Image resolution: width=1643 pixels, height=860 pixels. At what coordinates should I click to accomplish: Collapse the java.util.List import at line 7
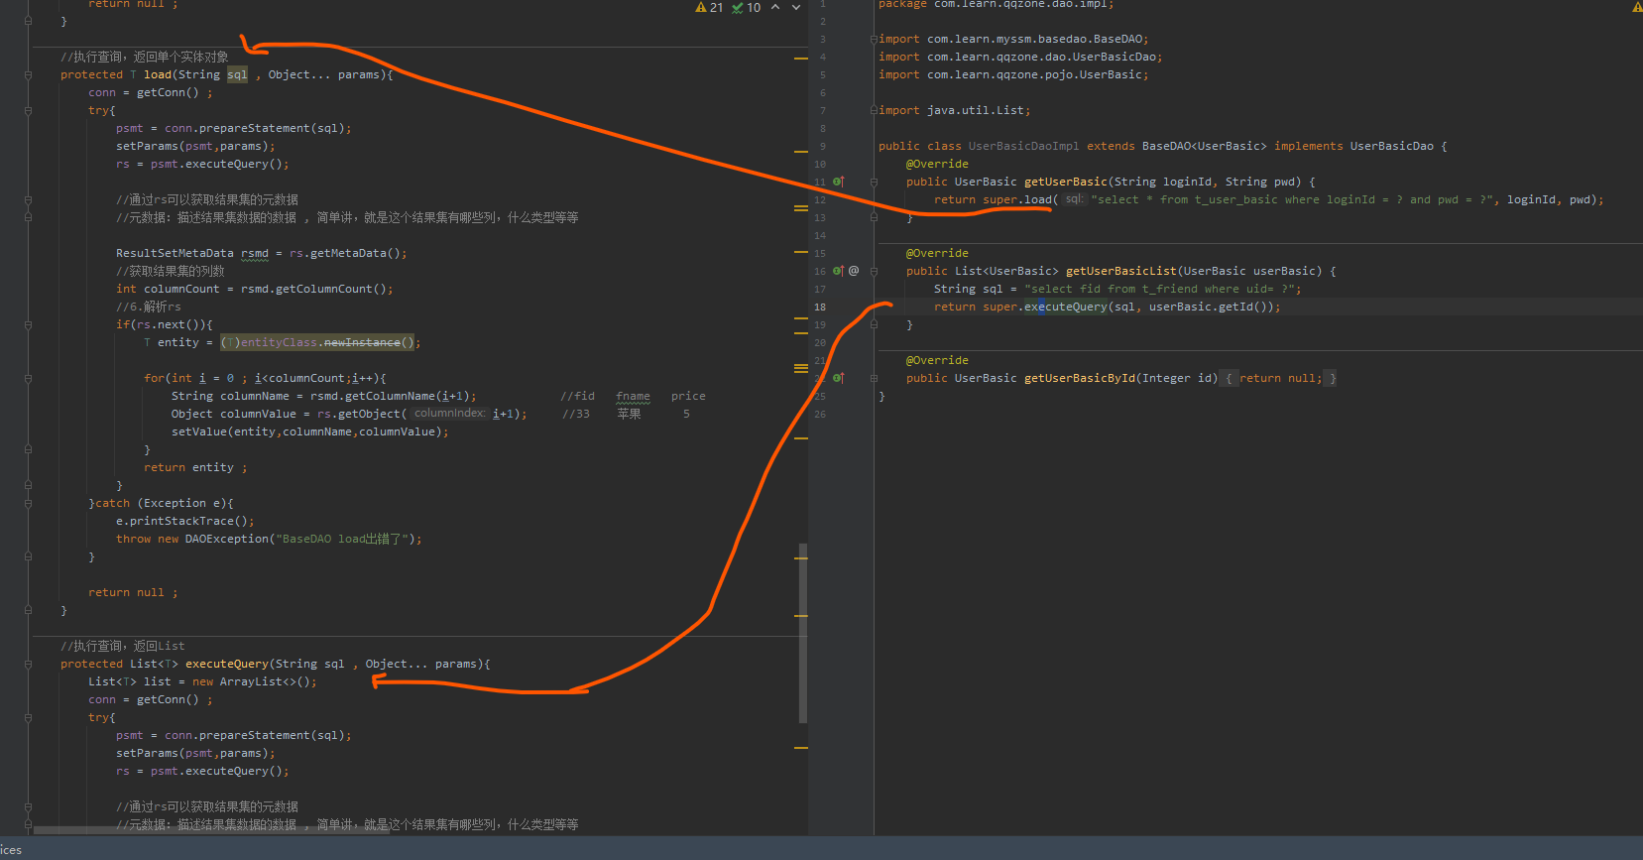pos(874,110)
